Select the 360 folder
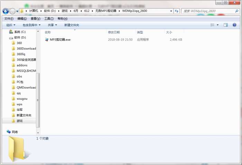This screenshot has height=165, width=242. [x=17, y=43]
